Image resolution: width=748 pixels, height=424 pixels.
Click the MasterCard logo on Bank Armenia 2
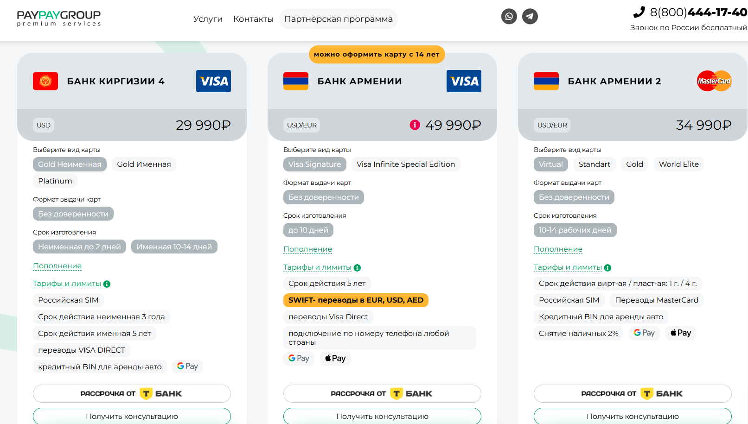(714, 81)
